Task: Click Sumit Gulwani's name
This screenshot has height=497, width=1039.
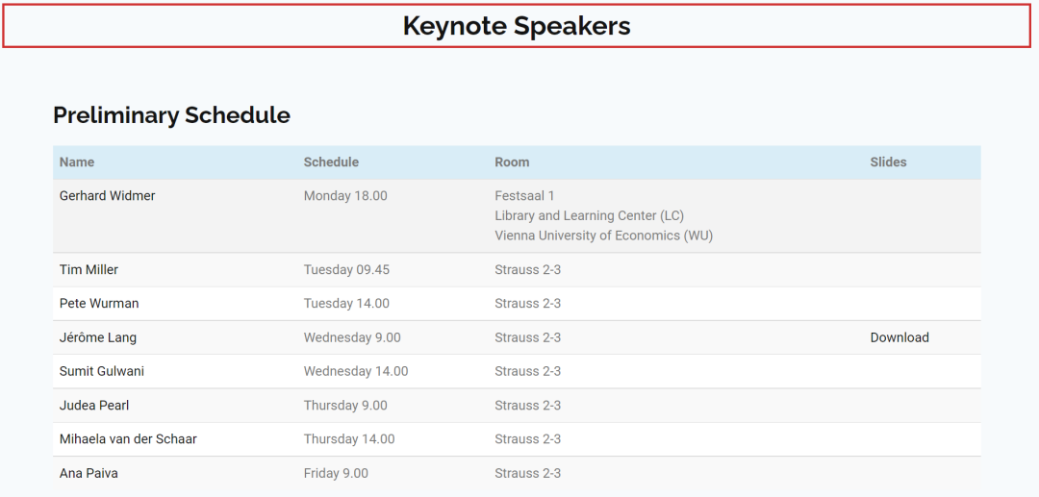Action: 102,371
